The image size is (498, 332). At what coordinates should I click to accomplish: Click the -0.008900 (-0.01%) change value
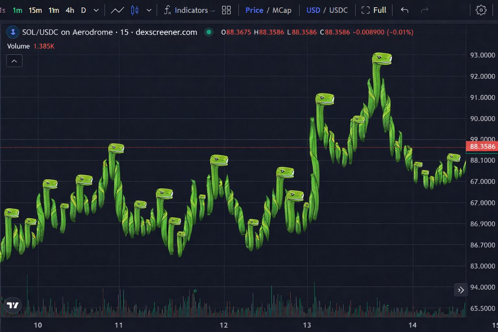[383, 32]
